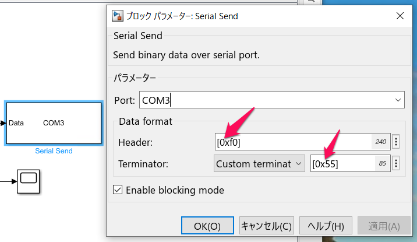Toggle the Enable blocking mode checkbox

pos(118,190)
